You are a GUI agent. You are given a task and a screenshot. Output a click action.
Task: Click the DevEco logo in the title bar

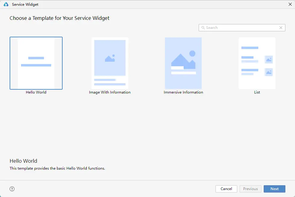tap(6, 4)
